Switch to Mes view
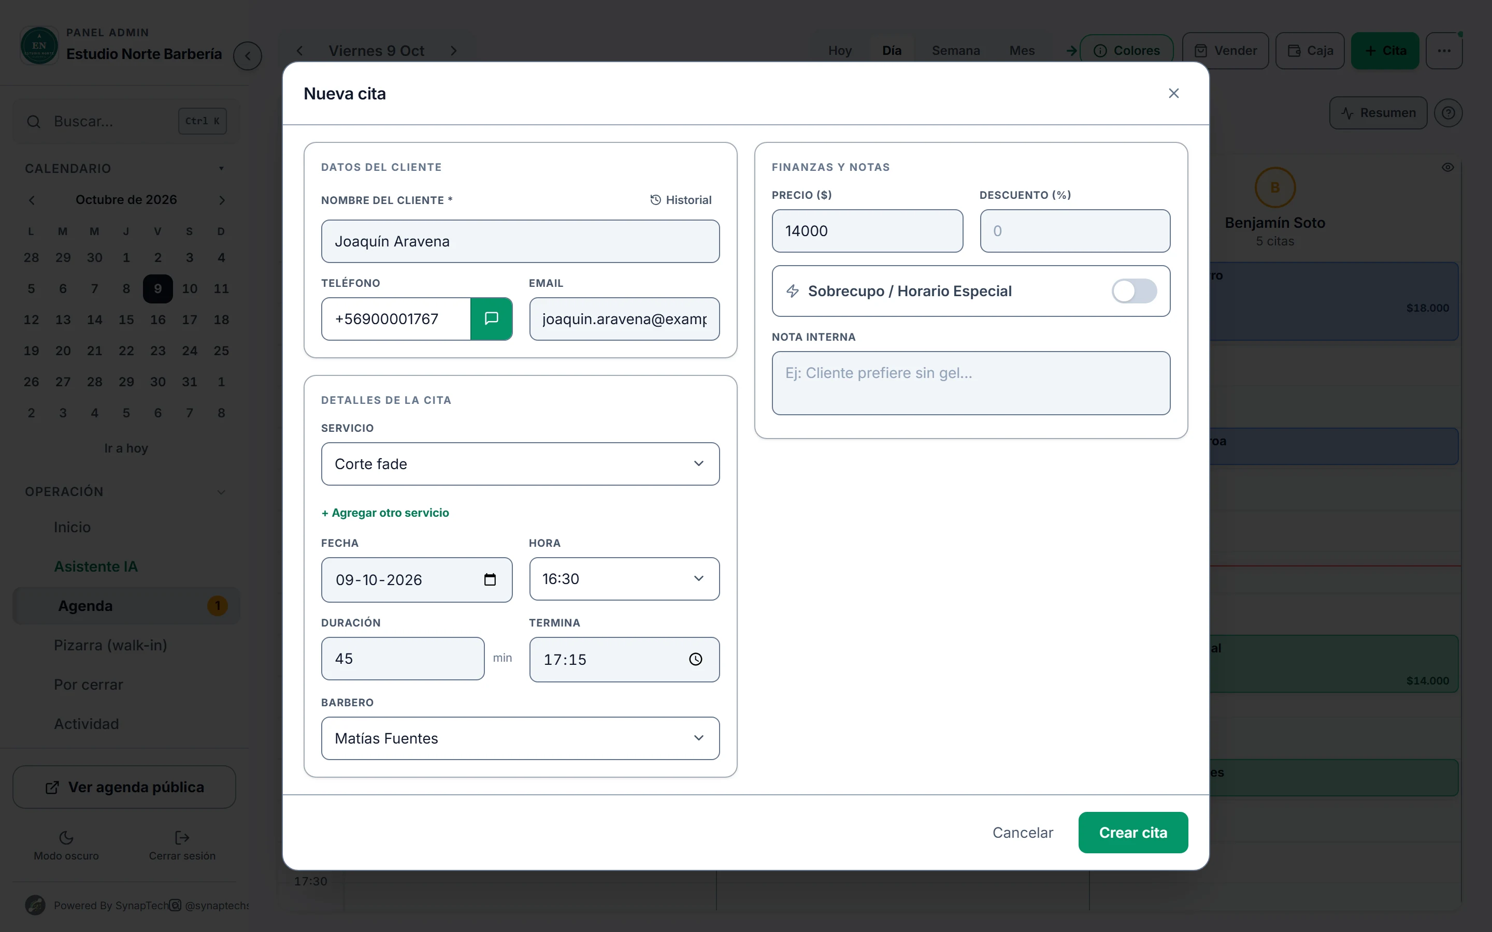The width and height of the screenshot is (1492, 932). [x=1022, y=51]
